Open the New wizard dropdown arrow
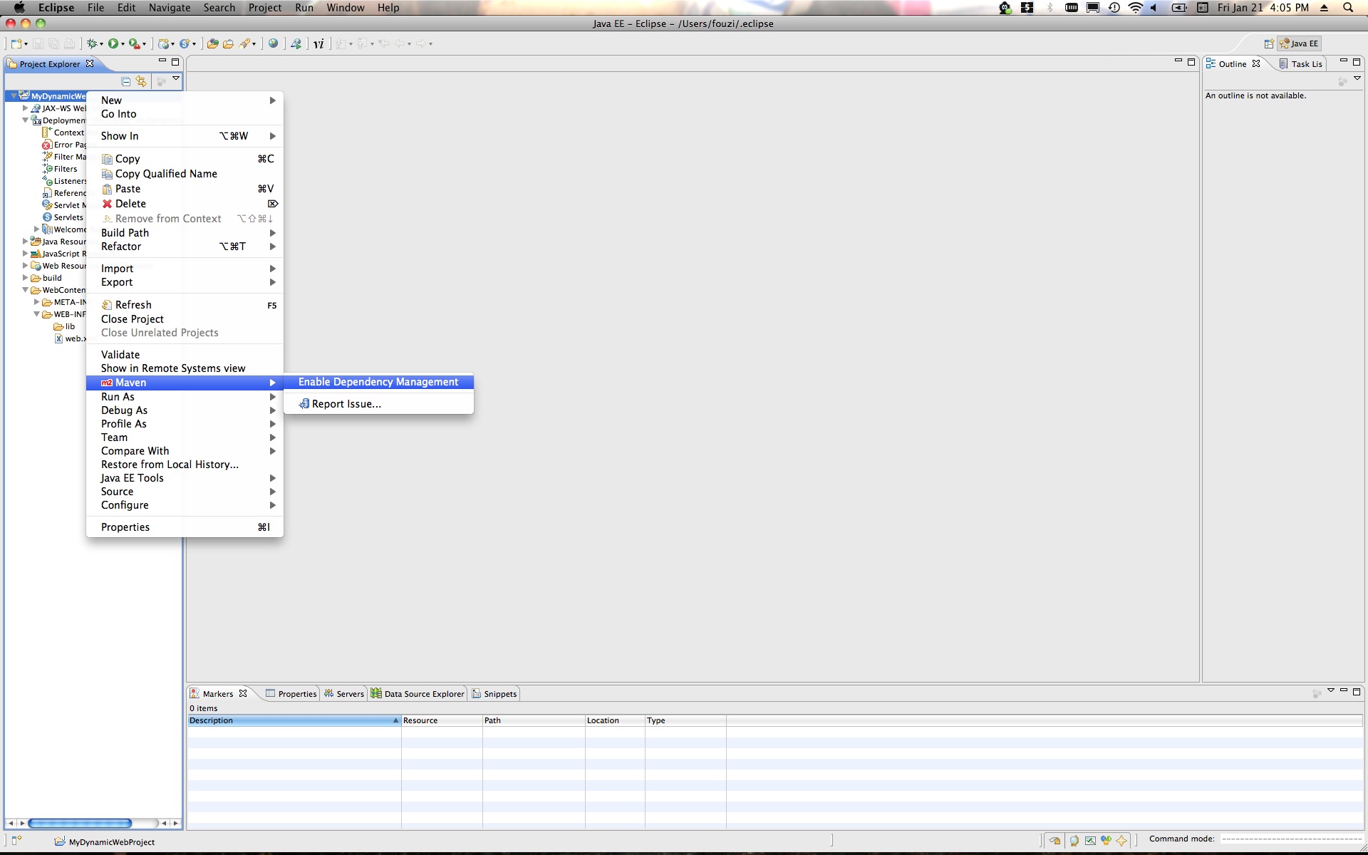This screenshot has height=855, width=1368. click(x=26, y=44)
